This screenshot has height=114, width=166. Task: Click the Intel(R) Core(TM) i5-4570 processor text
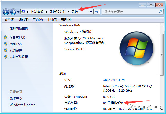127,88
